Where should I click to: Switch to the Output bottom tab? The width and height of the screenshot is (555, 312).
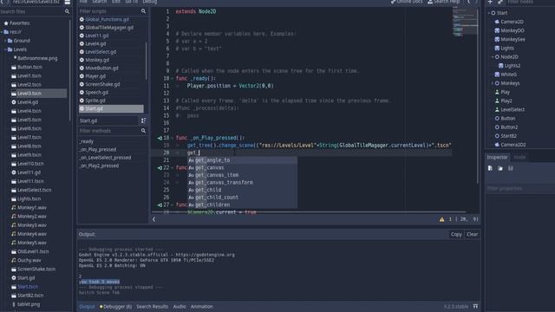click(87, 307)
